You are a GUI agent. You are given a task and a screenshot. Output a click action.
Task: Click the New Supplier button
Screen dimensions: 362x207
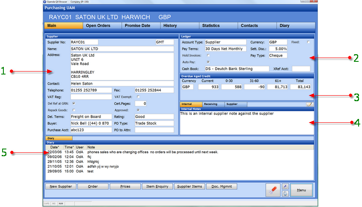coord(61,187)
